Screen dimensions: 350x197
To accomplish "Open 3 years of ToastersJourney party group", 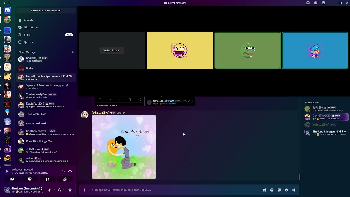I will point(46,87).
